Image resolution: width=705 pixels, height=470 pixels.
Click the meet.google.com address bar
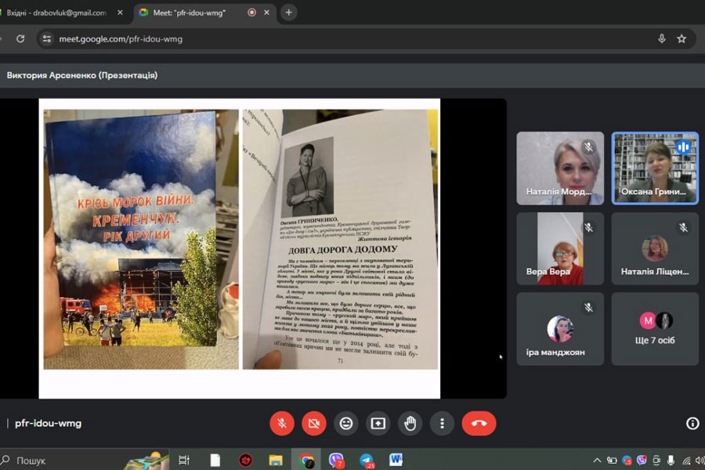(313, 38)
